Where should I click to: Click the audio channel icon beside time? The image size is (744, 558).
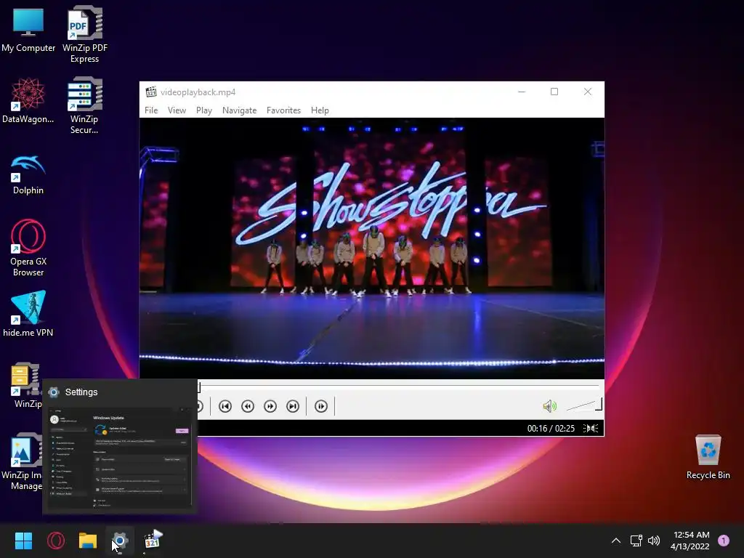point(591,429)
